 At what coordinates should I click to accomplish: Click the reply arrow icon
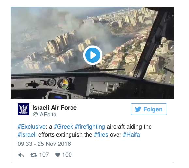[x=21, y=155]
